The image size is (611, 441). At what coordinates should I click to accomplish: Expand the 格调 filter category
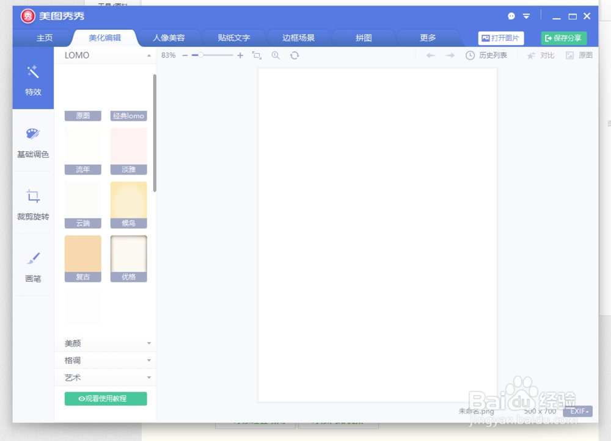click(x=105, y=360)
